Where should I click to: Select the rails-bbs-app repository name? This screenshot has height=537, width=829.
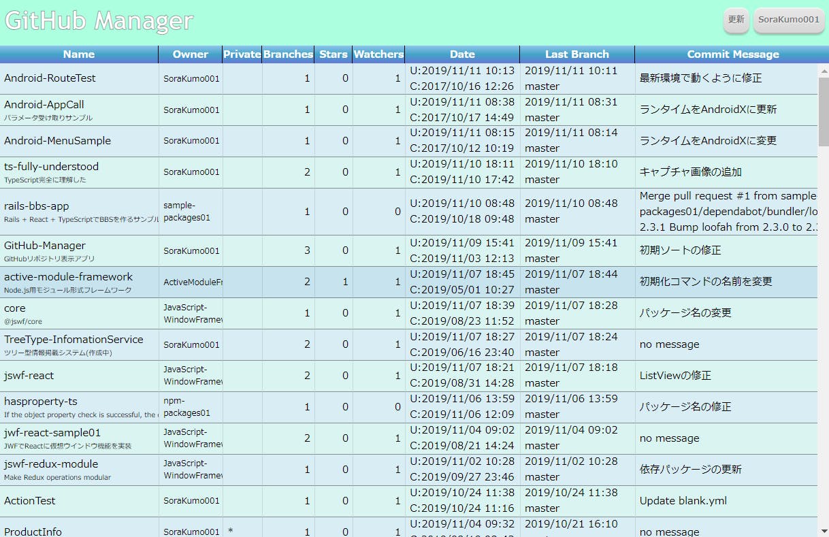[x=36, y=206]
